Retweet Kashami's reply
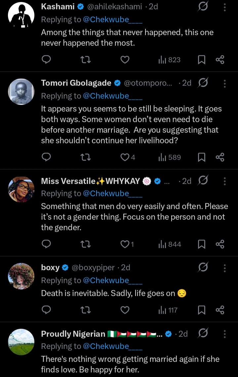Image resolution: width=238 pixels, height=377 pixels. point(86,60)
